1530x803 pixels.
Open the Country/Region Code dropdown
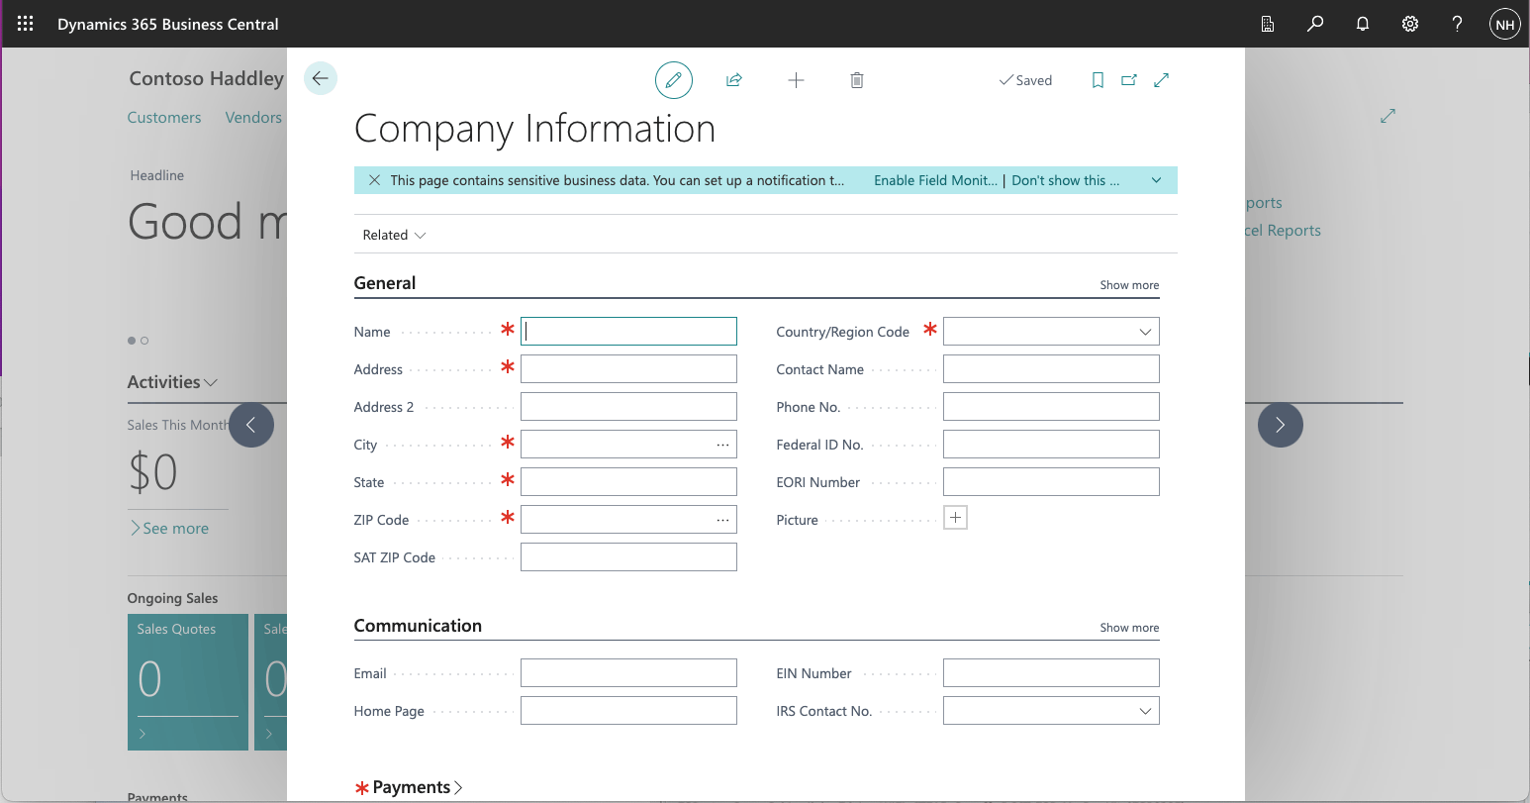click(x=1145, y=332)
